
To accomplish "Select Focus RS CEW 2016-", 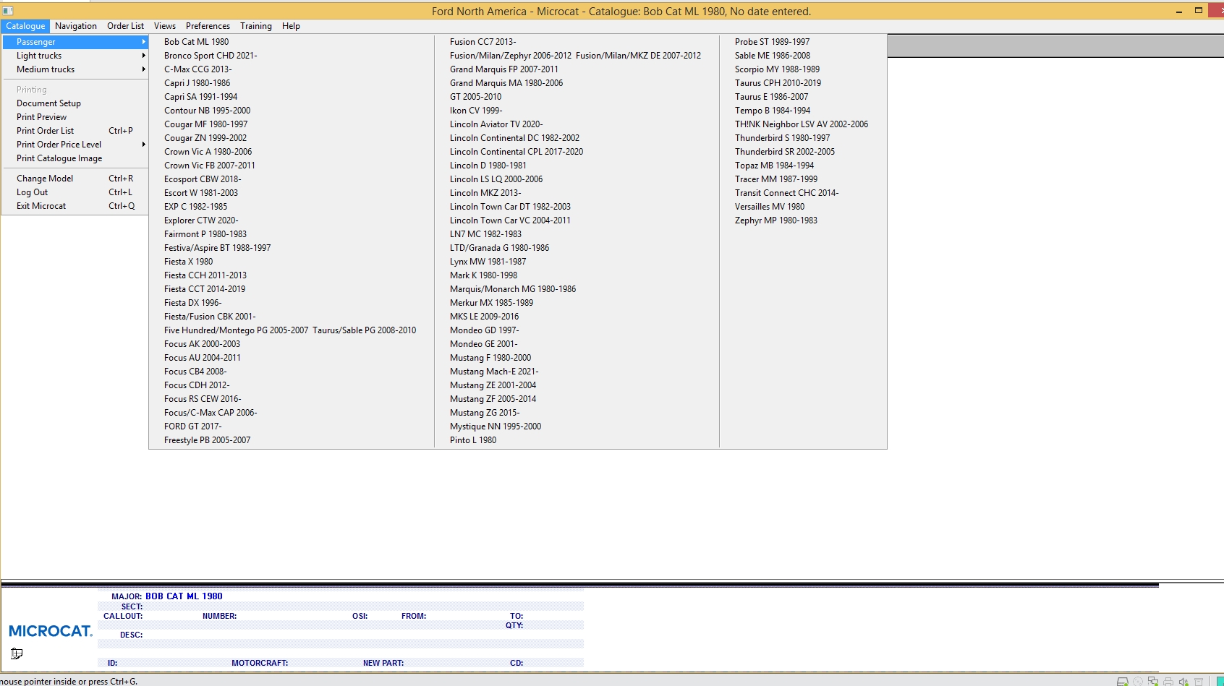I will coord(203,399).
